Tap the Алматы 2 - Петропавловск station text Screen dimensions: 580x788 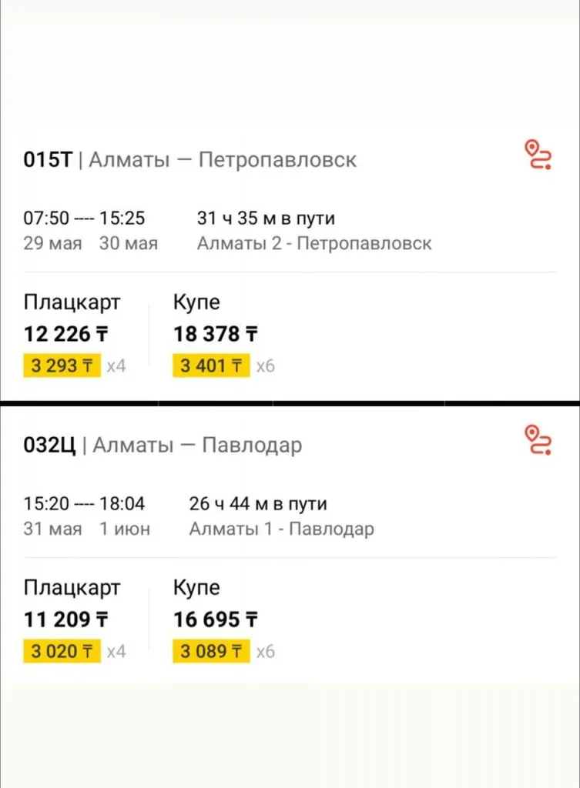(314, 244)
